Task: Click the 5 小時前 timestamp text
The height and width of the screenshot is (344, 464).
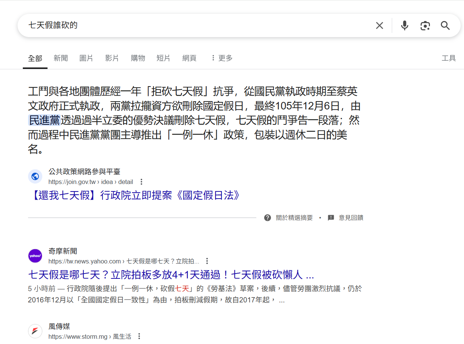Action: tap(42, 289)
